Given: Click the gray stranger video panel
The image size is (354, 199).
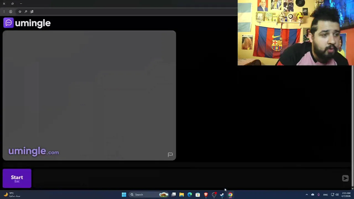Looking at the screenshot, I should tap(89, 95).
